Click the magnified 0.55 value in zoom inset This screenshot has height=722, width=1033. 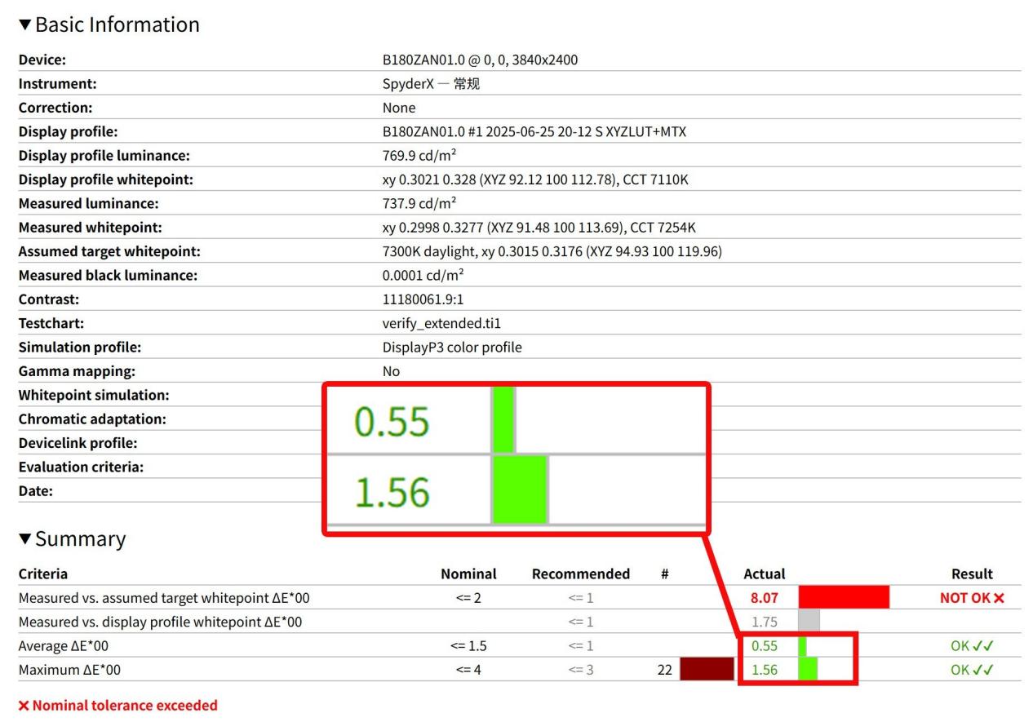coord(392,422)
